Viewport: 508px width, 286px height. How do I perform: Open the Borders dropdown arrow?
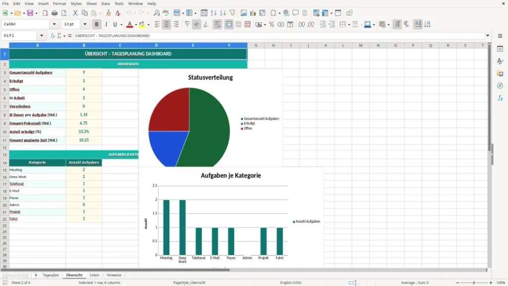pos(349,25)
